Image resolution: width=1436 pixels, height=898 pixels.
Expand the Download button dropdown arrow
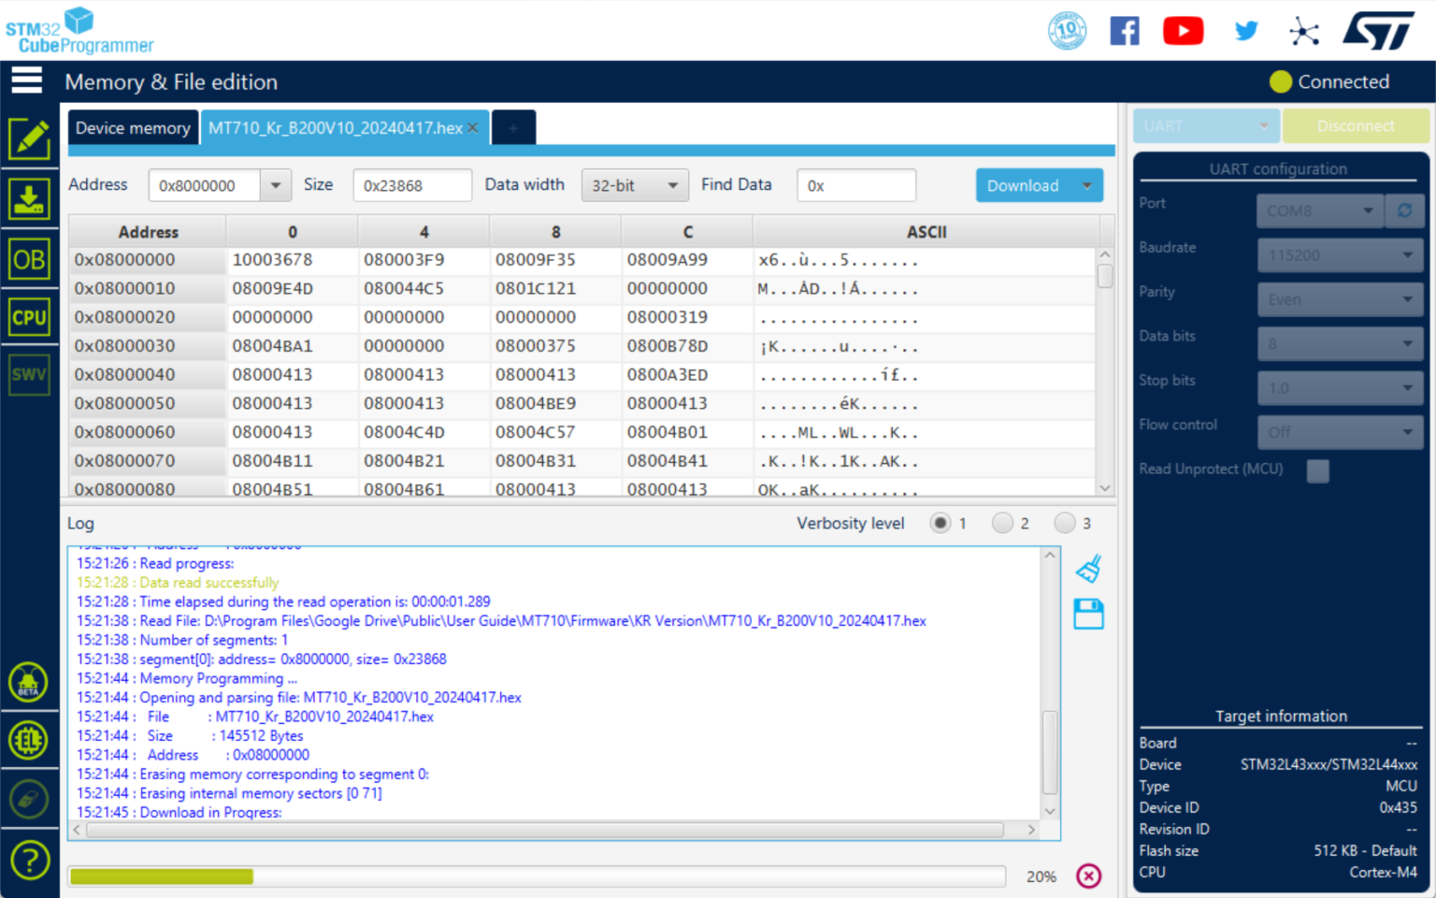click(x=1086, y=185)
